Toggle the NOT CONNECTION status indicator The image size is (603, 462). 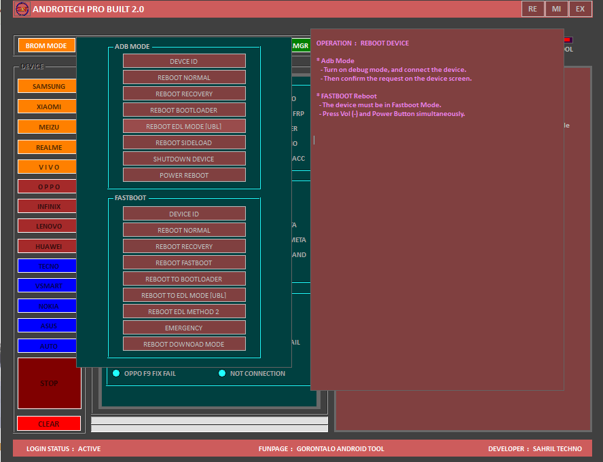pos(221,373)
